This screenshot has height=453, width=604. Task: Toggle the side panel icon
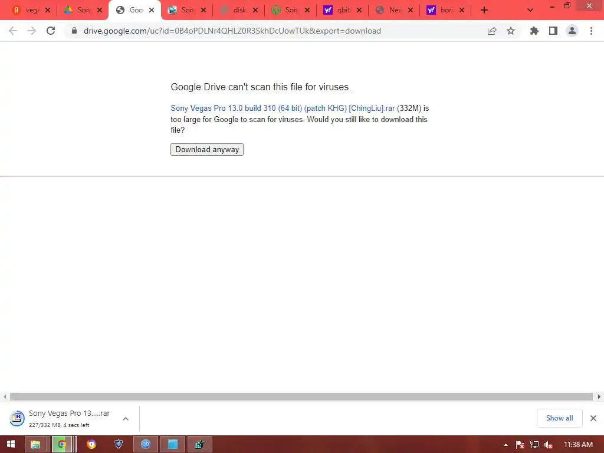coord(553,31)
